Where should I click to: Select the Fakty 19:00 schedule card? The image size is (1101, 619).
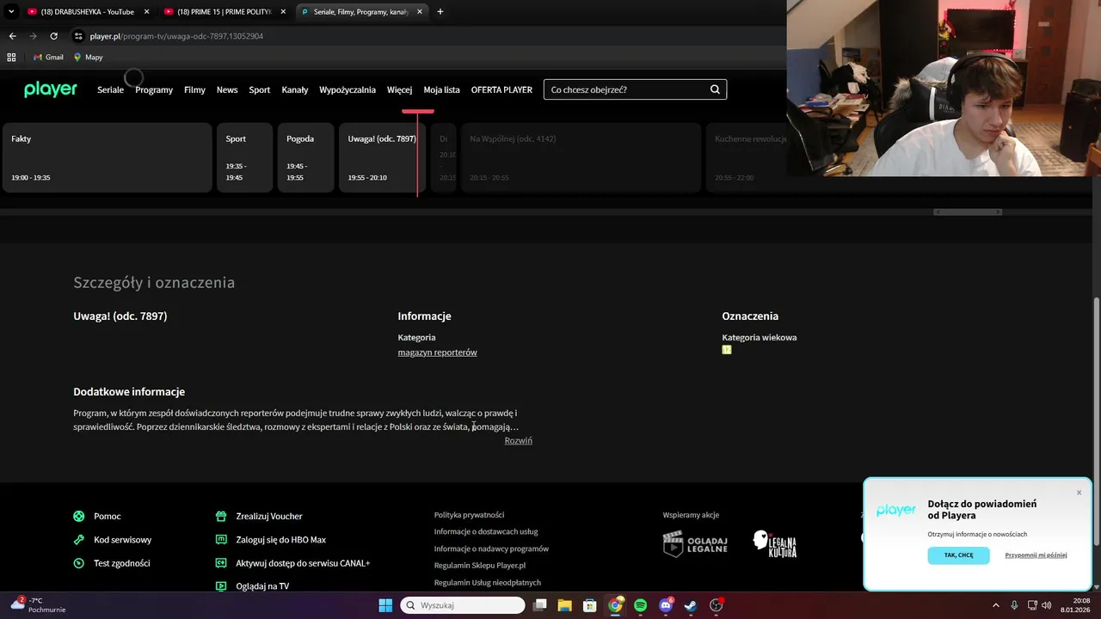108,157
